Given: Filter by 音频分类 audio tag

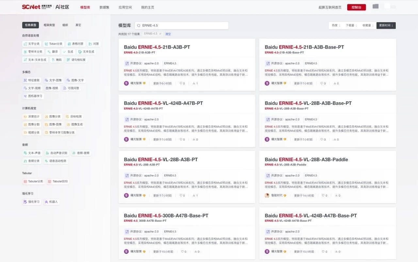Looking at the screenshot, I should 32,161.
